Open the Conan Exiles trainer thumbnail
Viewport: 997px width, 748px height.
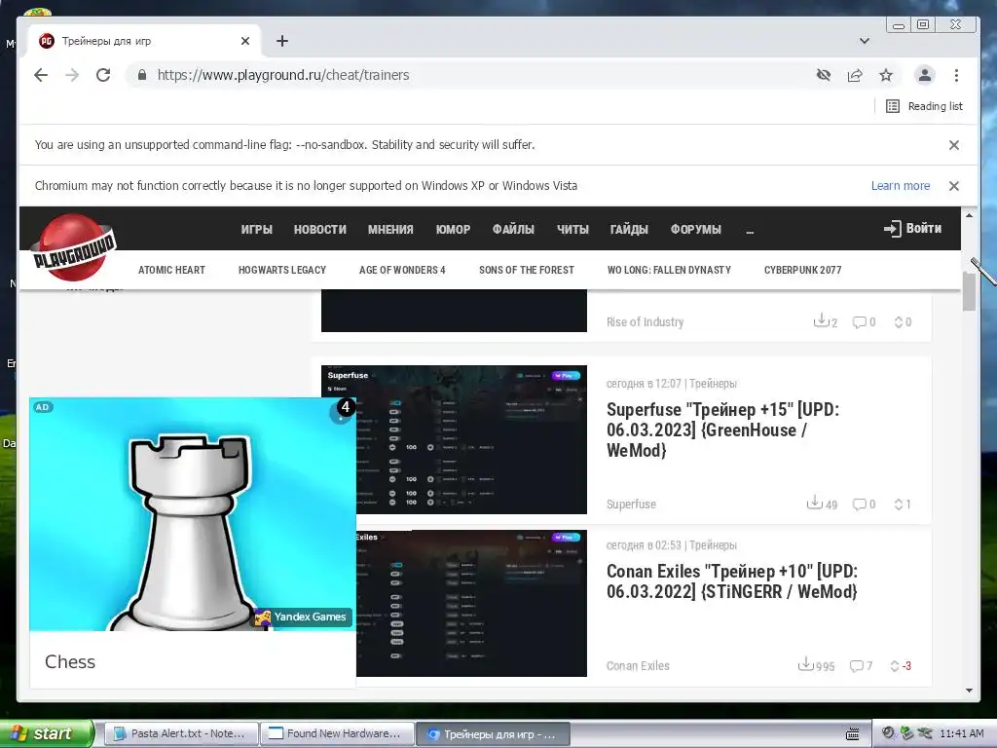(x=471, y=603)
